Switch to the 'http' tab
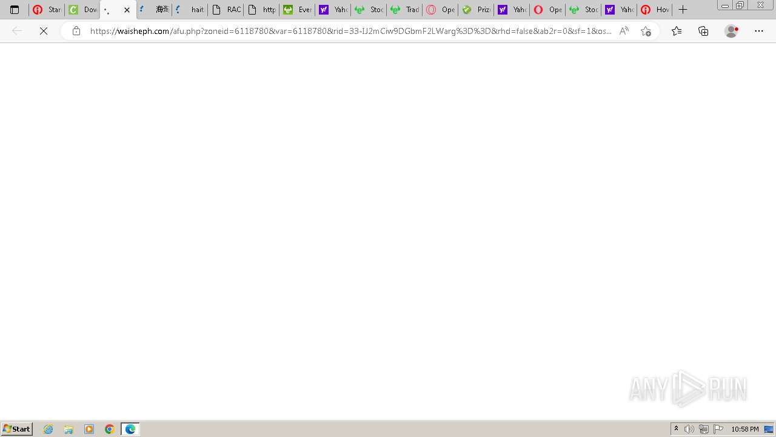This screenshot has height=437, width=776. coord(261,10)
